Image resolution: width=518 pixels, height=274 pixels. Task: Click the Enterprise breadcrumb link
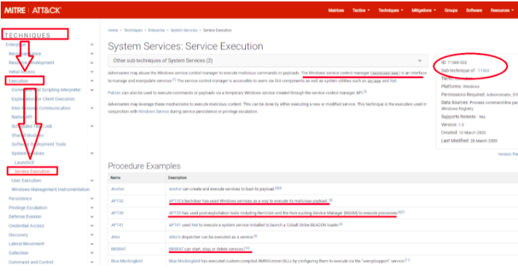pos(156,30)
